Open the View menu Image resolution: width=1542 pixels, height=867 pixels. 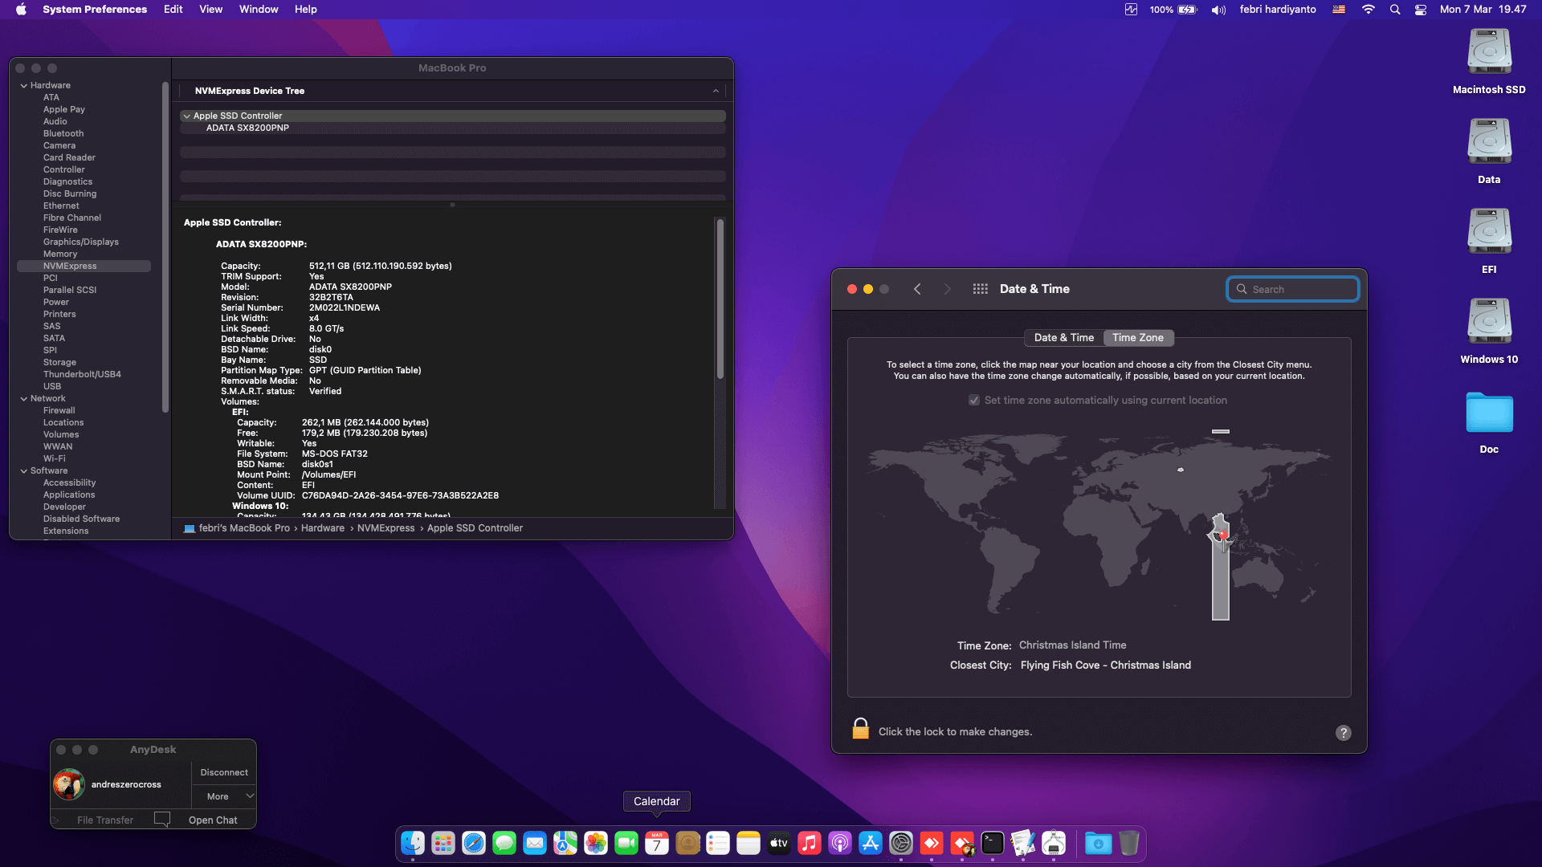point(211,10)
